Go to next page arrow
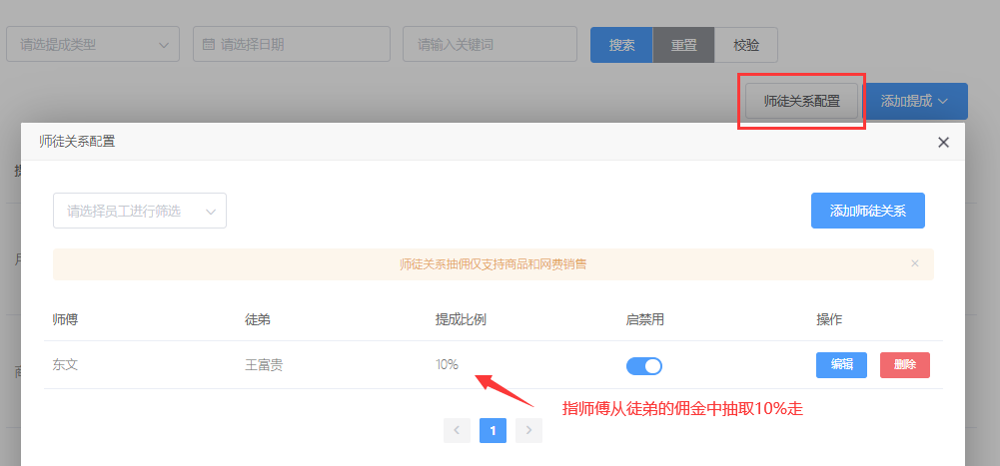Viewport: 1000px width, 466px height. pos(528,430)
